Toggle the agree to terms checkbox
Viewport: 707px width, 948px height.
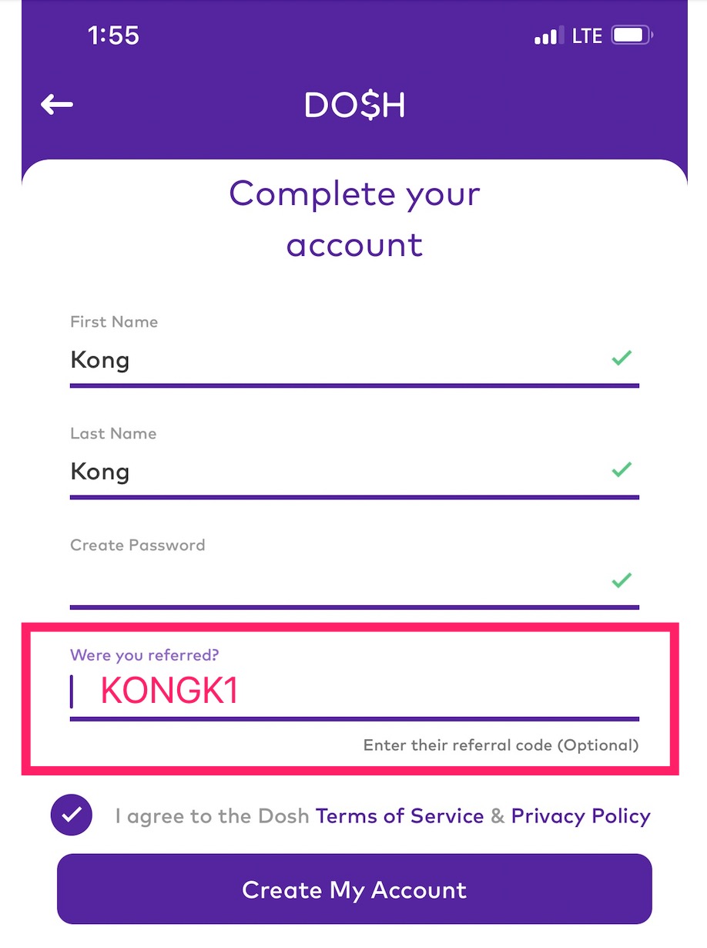point(72,815)
